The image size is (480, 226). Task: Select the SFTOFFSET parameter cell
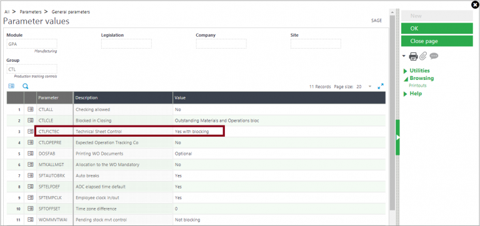coord(55,209)
